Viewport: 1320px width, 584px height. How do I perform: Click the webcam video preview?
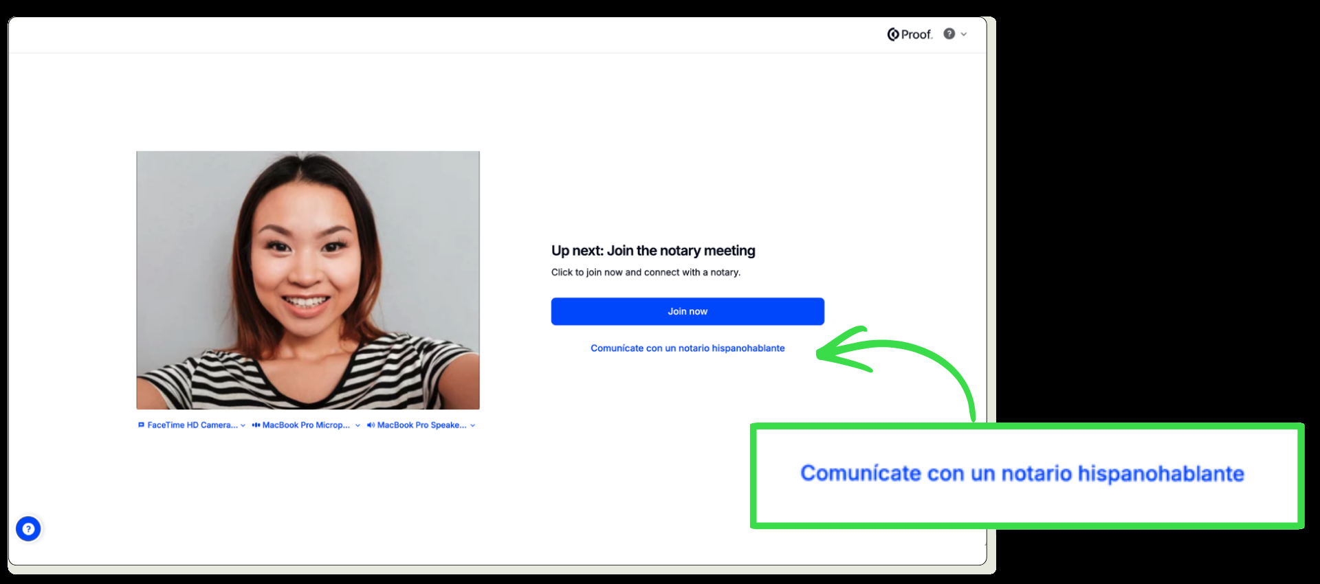(308, 280)
